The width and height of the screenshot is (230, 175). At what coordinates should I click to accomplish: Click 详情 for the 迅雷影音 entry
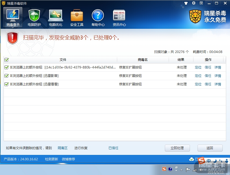coord(218,76)
